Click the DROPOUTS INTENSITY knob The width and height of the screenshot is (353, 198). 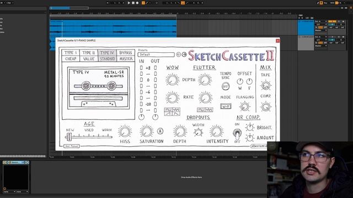click(x=217, y=131)
